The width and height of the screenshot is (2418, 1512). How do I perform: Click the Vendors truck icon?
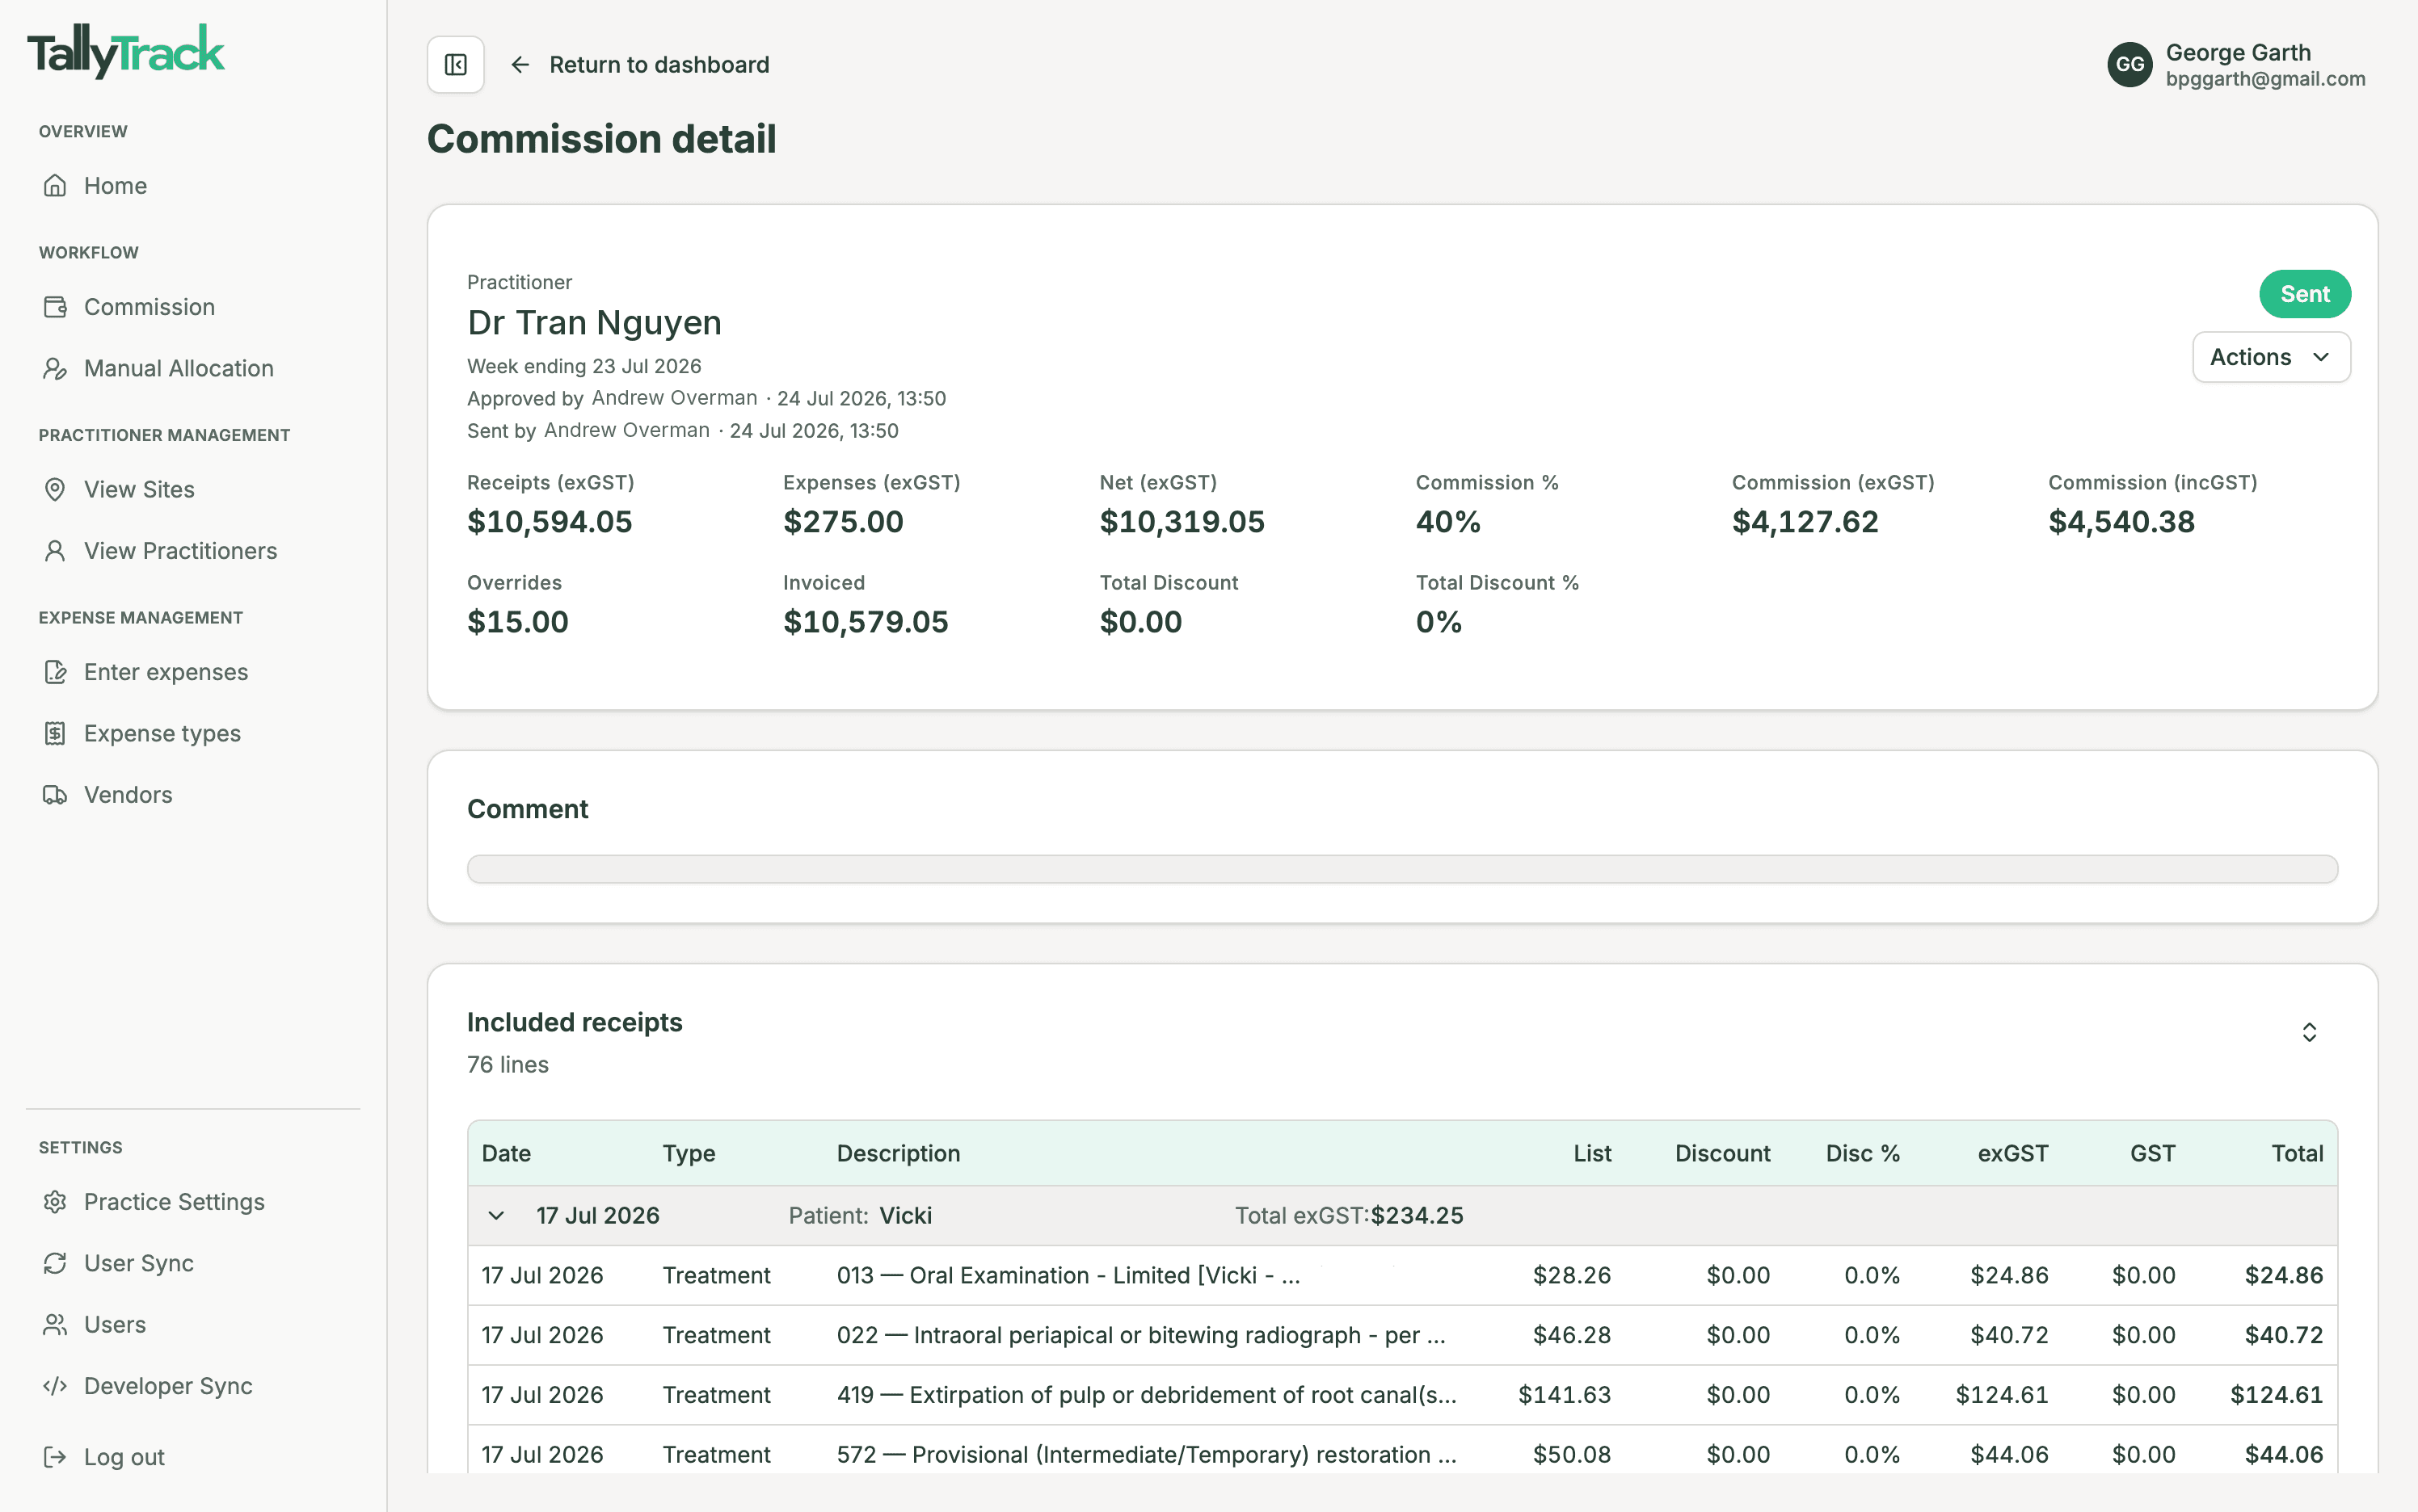click(55, 795)
